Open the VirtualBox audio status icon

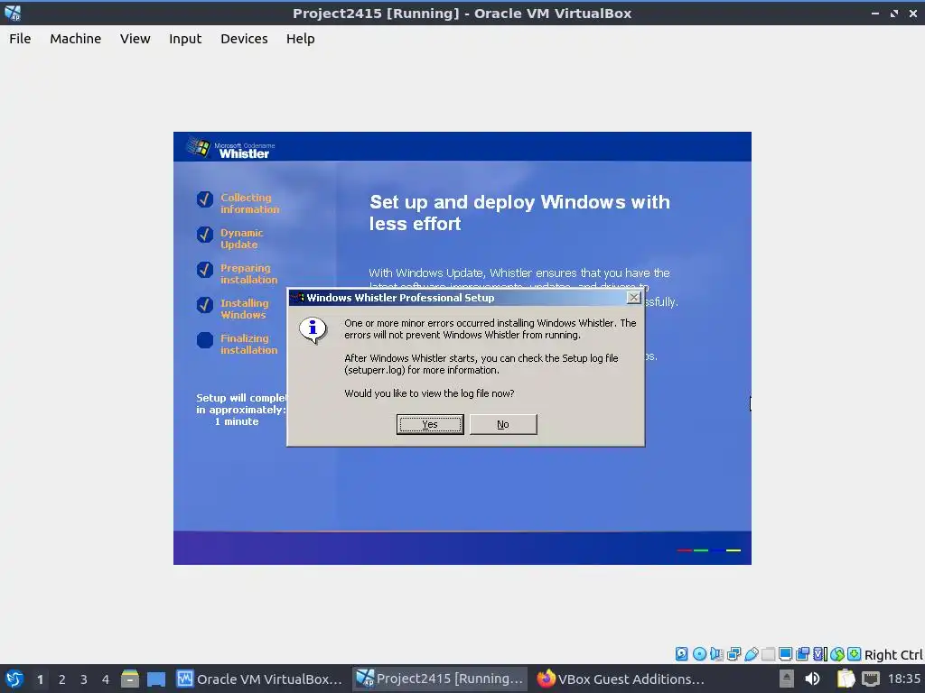pyautogui.click(x=716, y=653)
